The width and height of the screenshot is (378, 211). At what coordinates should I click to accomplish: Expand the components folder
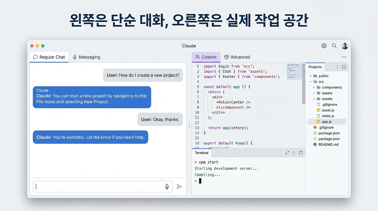coord(314,87)
